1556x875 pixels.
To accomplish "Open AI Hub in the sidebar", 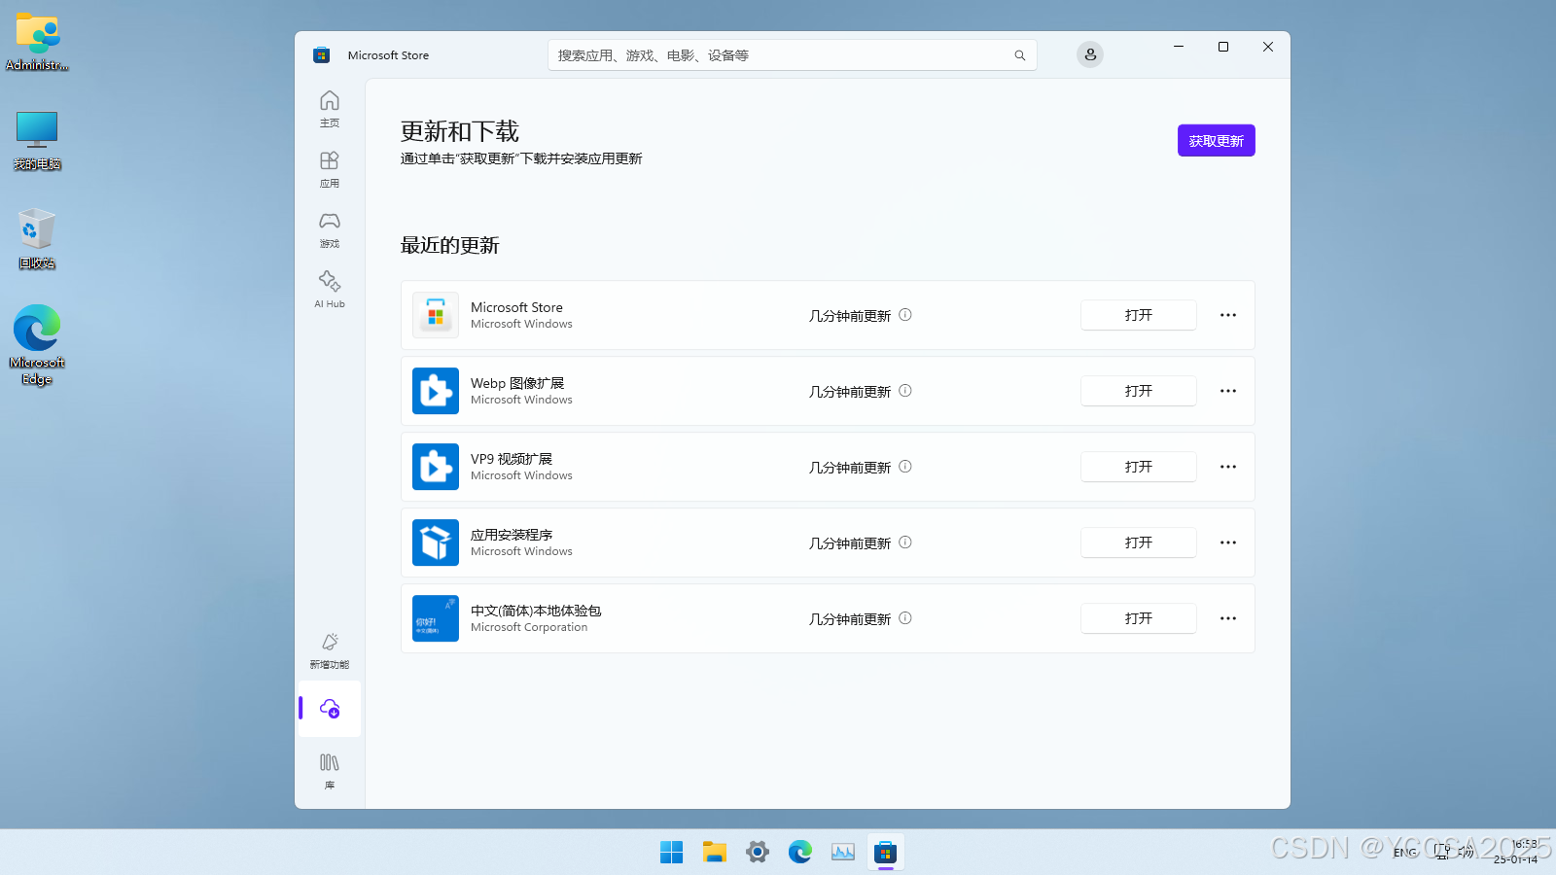I will 330,290.
